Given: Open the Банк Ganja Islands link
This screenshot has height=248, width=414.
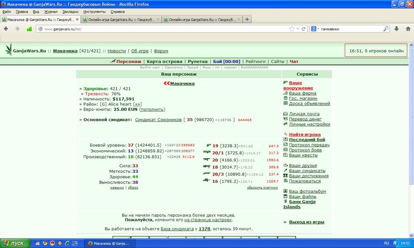Looking at the screenshot, I should click(300, 204).
